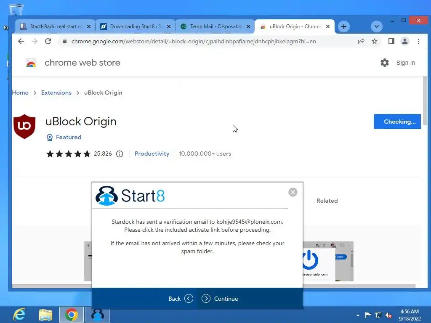Click the Featured badge
This screenshot has height=323, width=431.
(x=64, y=138)
